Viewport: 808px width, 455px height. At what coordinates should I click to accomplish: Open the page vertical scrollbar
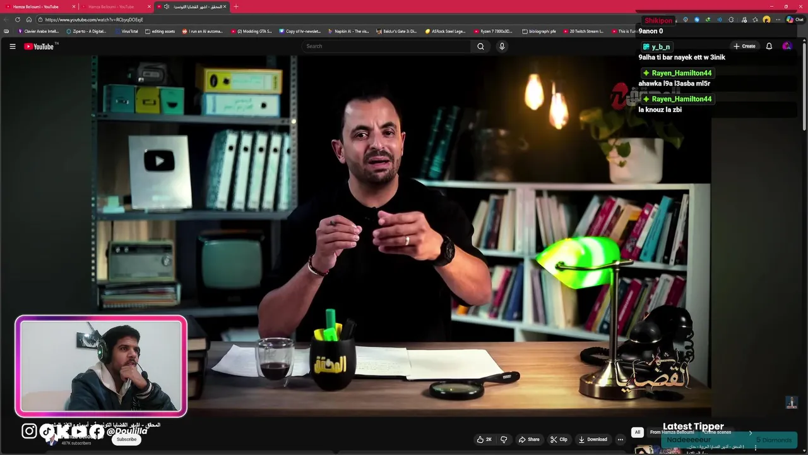(x=804, y=85)
